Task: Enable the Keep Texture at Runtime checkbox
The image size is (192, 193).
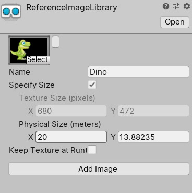Action: 92,150
